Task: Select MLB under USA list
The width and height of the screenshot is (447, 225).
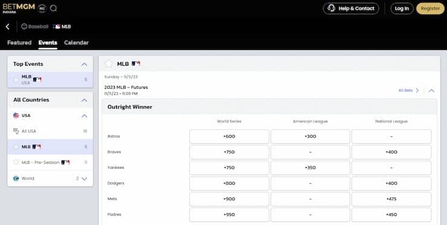Action: [x=50, y=147]
